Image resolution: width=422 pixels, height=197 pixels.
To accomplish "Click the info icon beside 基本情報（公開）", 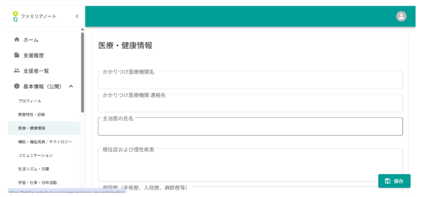I will coord(17,86).
